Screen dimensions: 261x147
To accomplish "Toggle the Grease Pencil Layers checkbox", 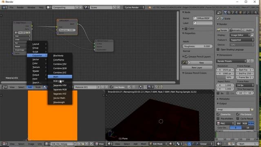I will [x=186, y=57].
